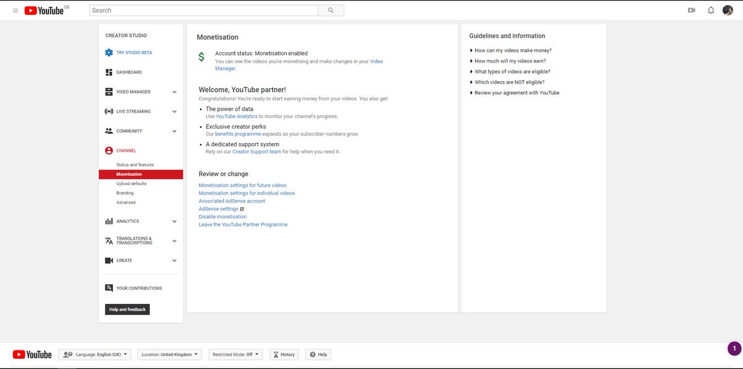Click the Analytics bar chart icon
The width and height of the screenshot is (743, 369).
coord(109,221)
